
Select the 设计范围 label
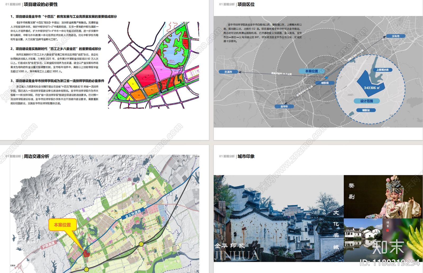point(367,101)
